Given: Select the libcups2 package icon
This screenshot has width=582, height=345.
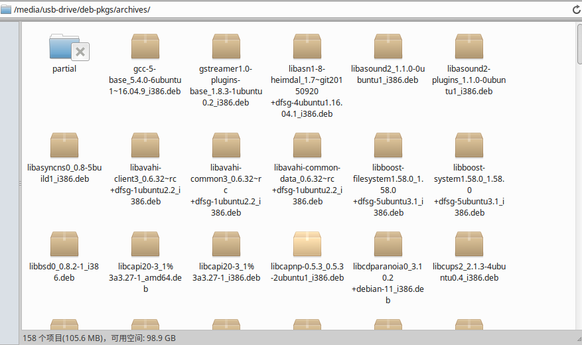Looking at the screenshot, I should point(469,244).
